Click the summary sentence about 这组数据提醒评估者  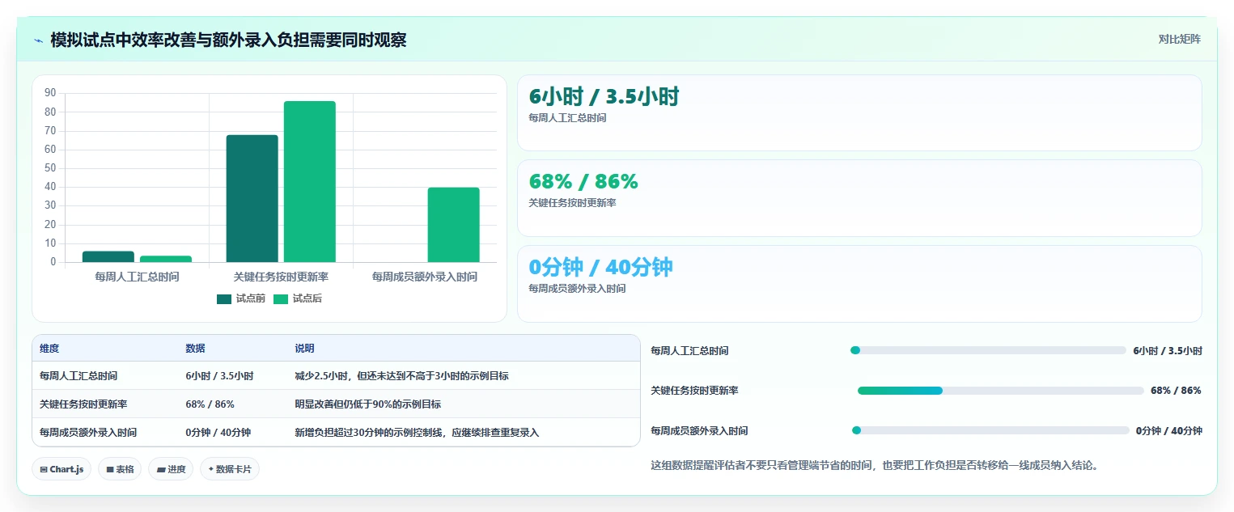(874, 465)
